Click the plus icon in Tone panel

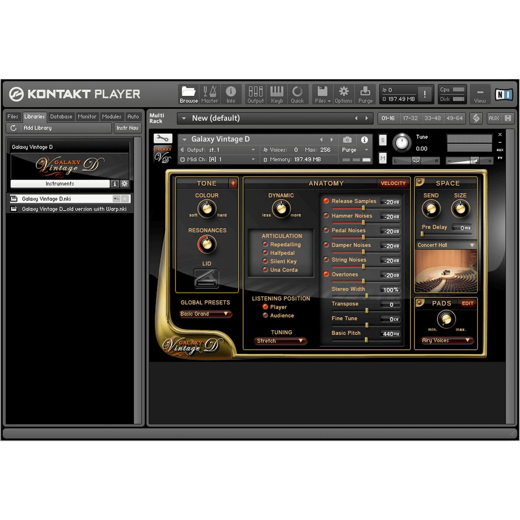click(233, 183)
